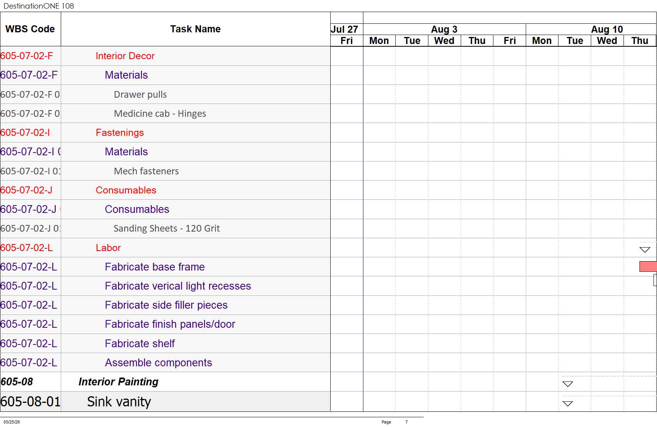Click the Labor summary triangle marker

coord(645,250)
